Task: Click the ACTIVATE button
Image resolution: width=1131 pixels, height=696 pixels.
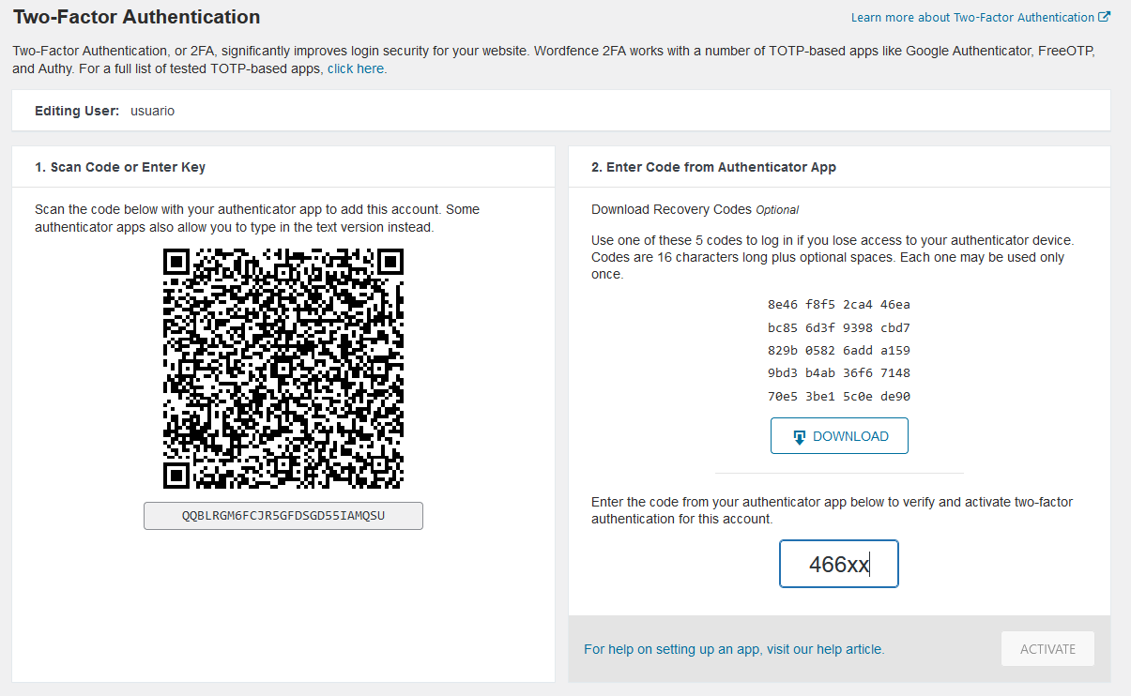Action: tap(1047, 649)
